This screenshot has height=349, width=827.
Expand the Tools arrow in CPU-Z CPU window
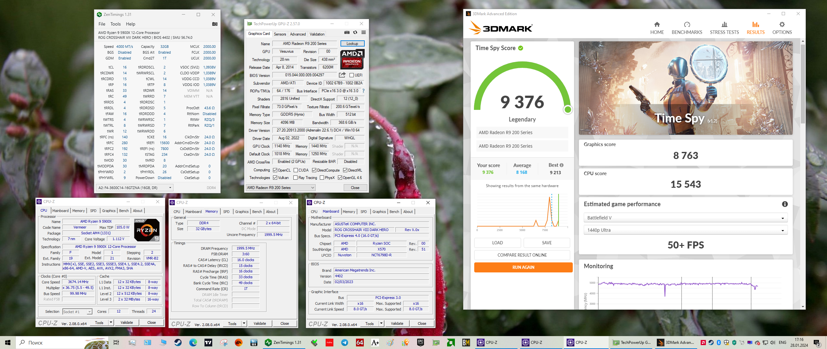click(x=111, y=323)
